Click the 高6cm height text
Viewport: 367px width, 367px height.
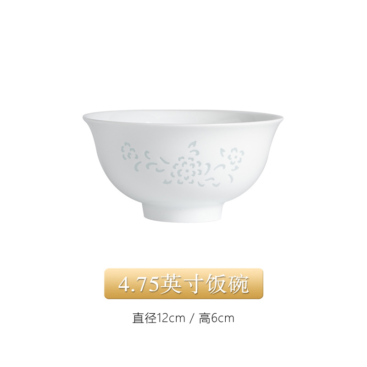[x=217, y=318]
